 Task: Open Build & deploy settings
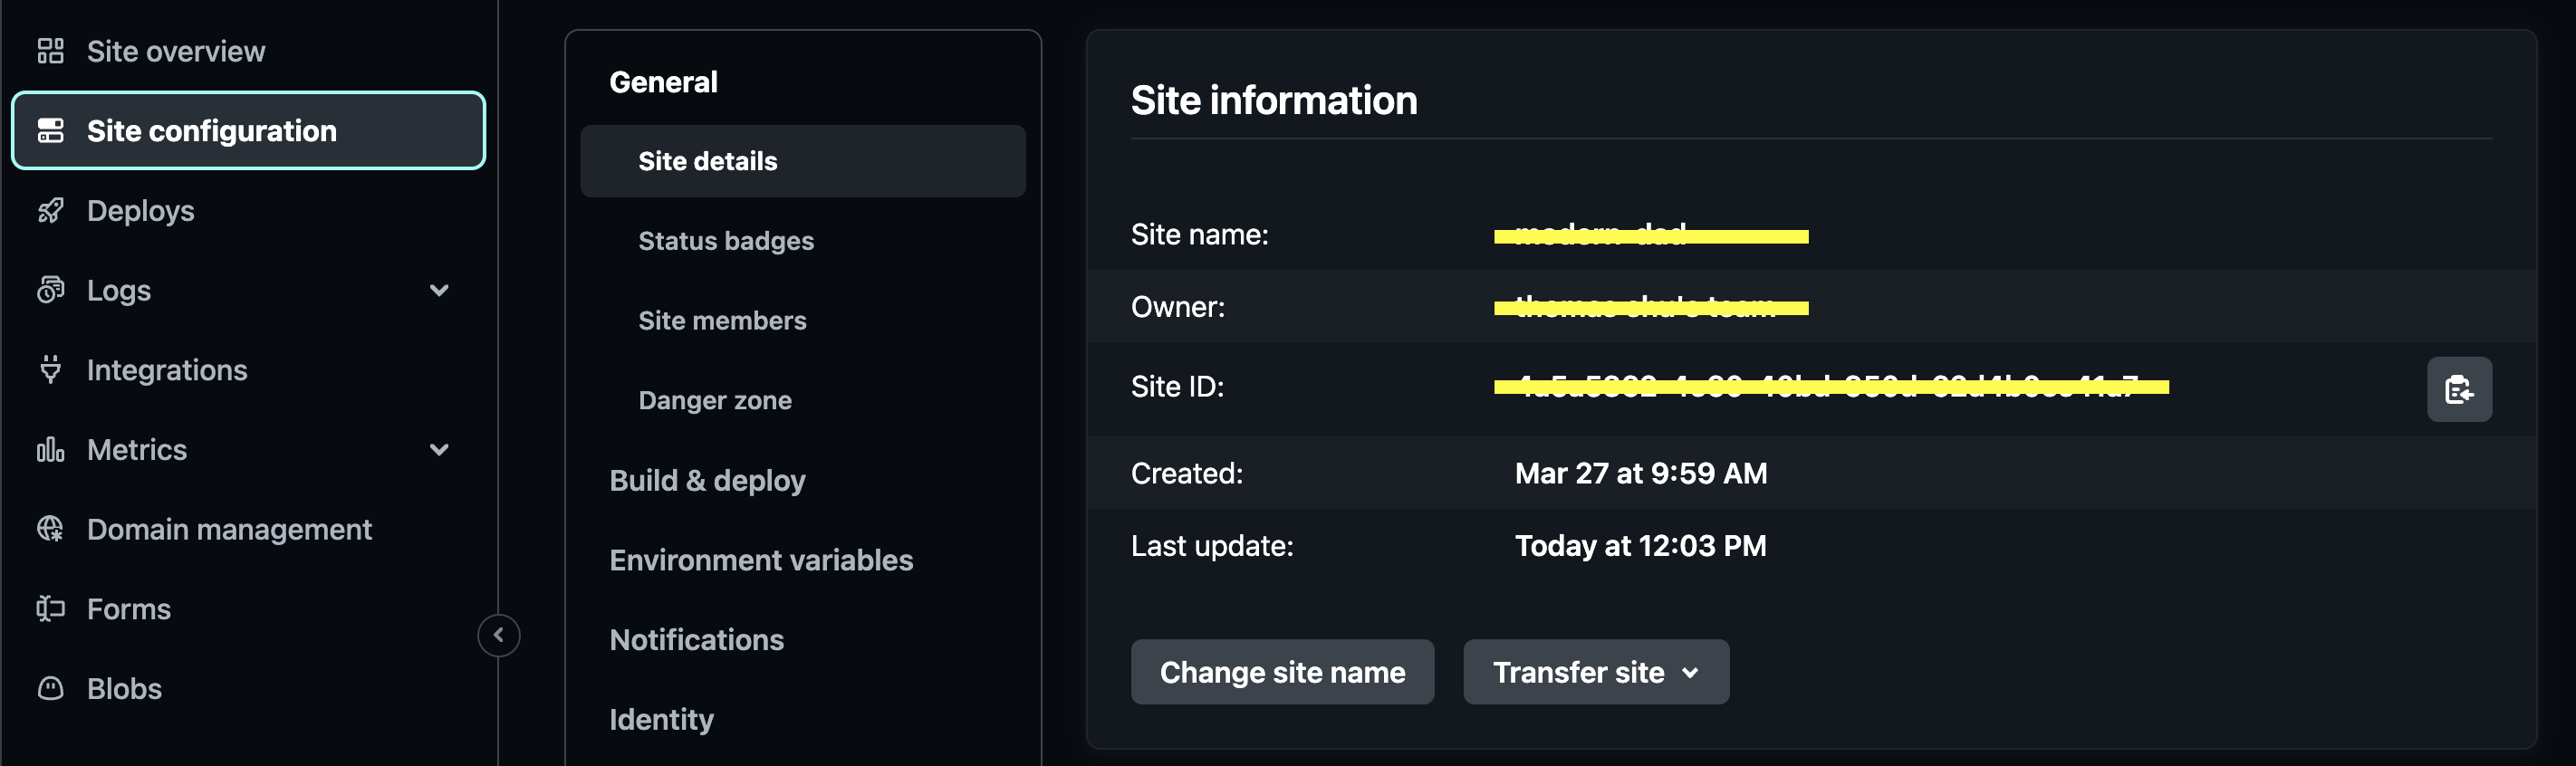707,481
